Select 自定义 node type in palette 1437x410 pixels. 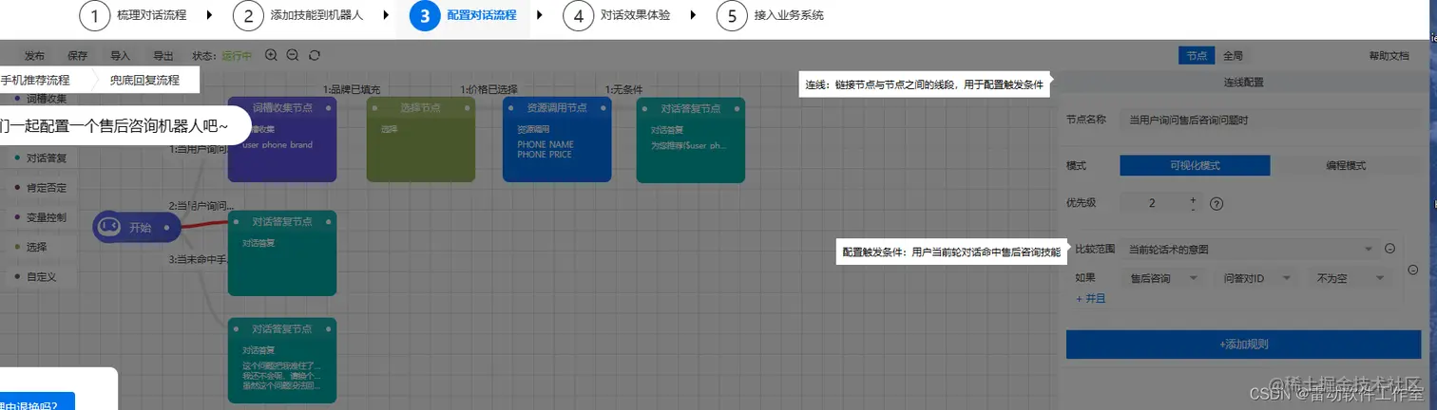[x=42, y=276]
